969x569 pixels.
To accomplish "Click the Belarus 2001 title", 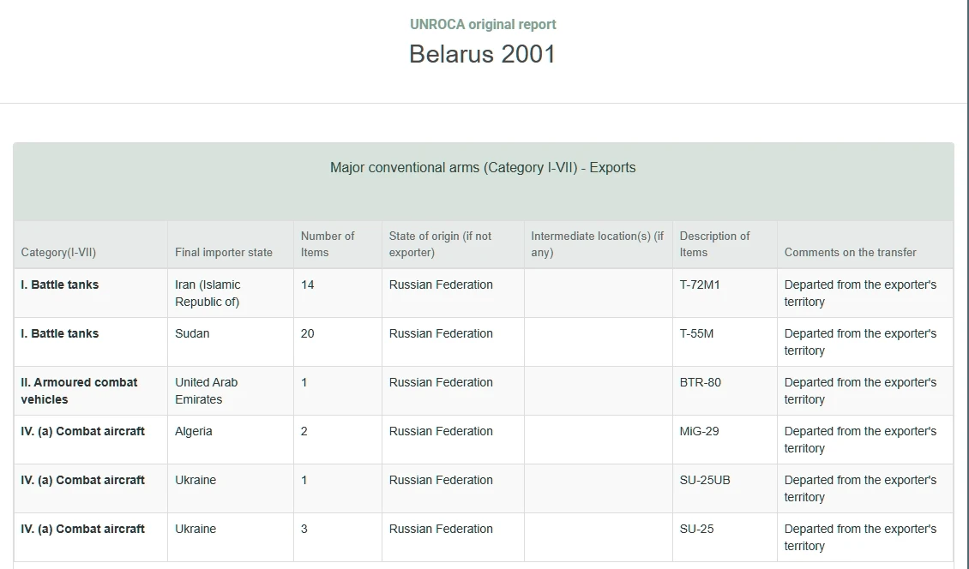I will [483, 54].
